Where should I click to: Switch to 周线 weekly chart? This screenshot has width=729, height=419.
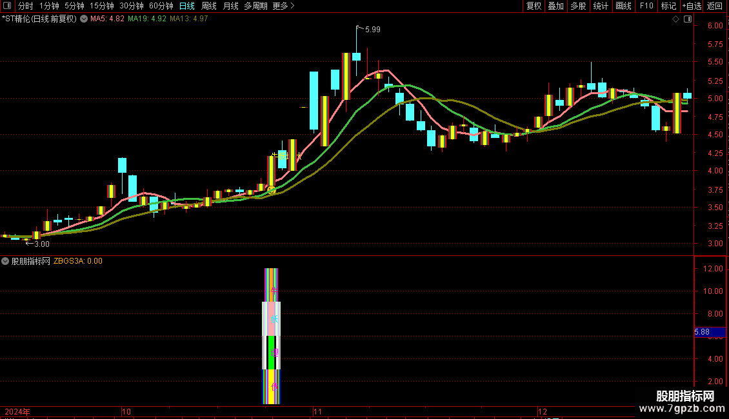pos(209,6)
